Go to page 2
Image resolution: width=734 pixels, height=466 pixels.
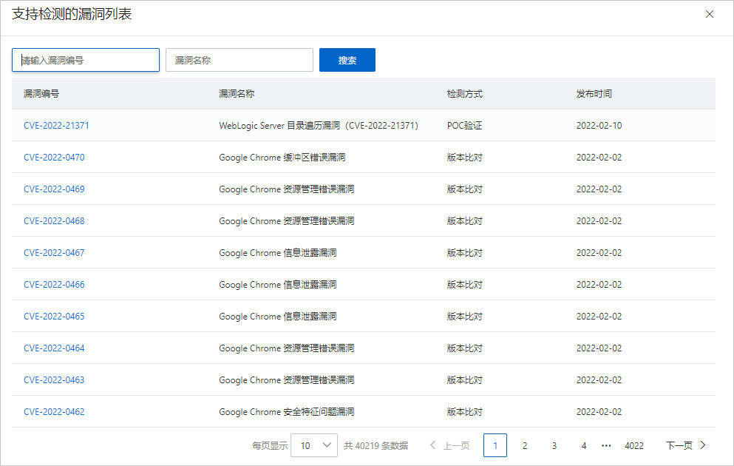tap(525, 445)
